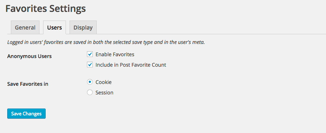Click the Save Favorites in row label
Screen dimensions: 326x133
[x=28, y=84]
